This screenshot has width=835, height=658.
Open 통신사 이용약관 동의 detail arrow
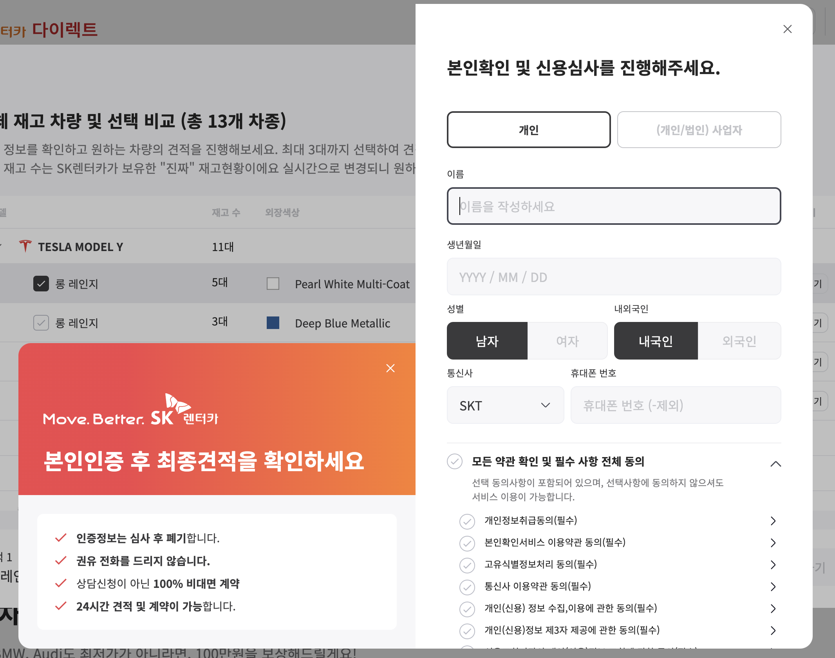point(773,586)
